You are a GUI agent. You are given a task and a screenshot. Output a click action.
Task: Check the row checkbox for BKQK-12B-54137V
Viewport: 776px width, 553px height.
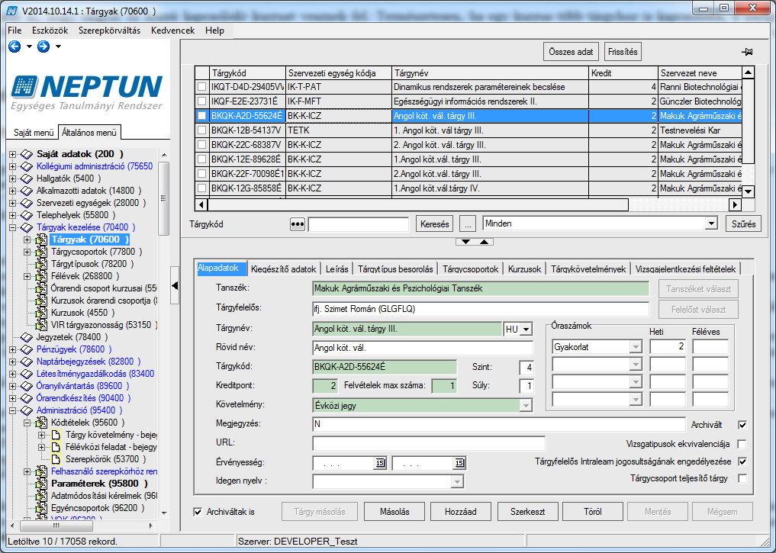201,130
